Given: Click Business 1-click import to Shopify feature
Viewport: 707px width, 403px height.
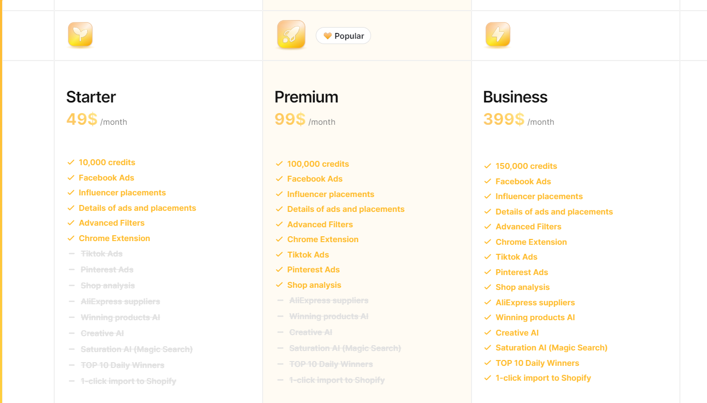Looking at the screenshot, I should pos(543,378).
